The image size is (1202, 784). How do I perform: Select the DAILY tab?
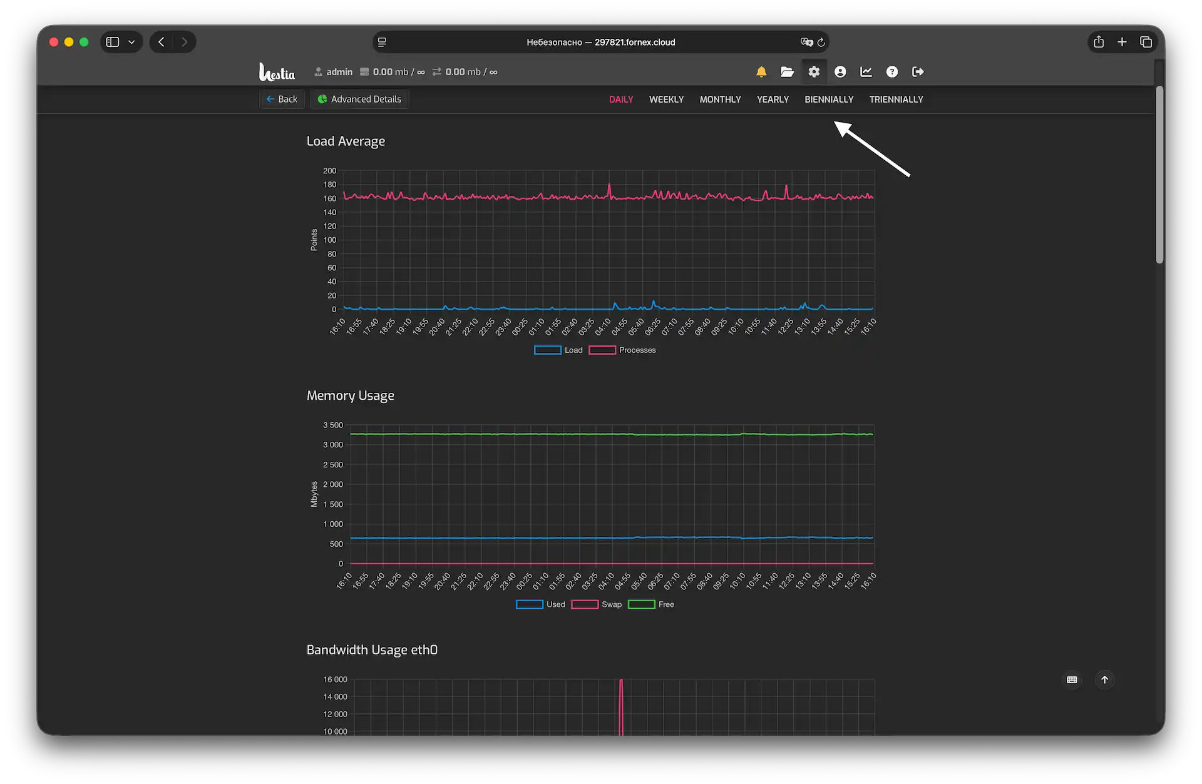pyautogui.click(x=621, y=99)
